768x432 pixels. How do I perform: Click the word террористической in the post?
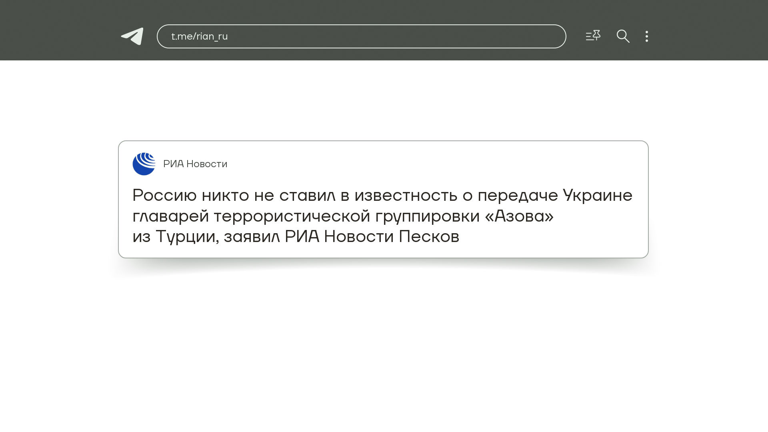[292, 216]
